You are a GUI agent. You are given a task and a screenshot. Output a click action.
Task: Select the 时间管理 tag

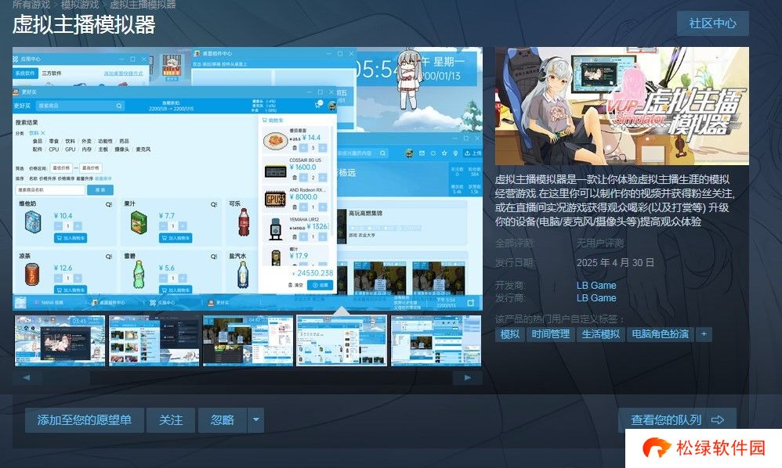(x=550, y=334)
